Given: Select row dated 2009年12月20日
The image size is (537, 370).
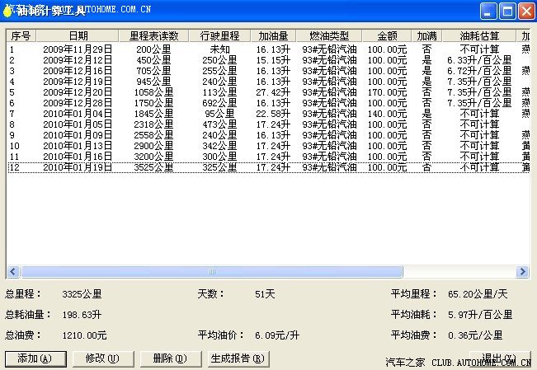Looking at the screenshot, I should (269, 92).
